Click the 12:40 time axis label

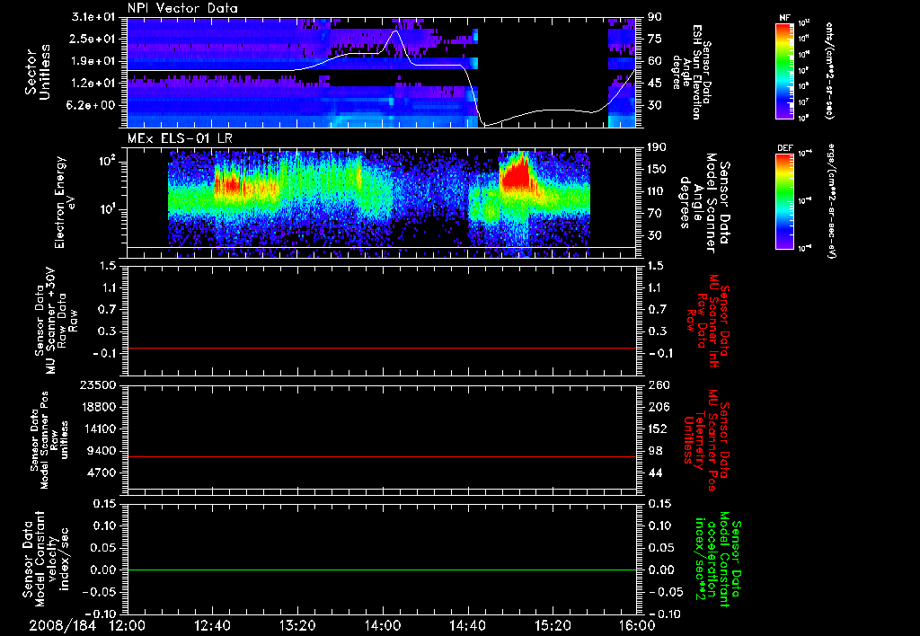(x=212, y=625)
